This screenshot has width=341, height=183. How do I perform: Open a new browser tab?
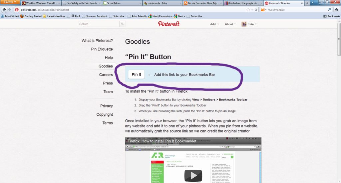point(307,3)
